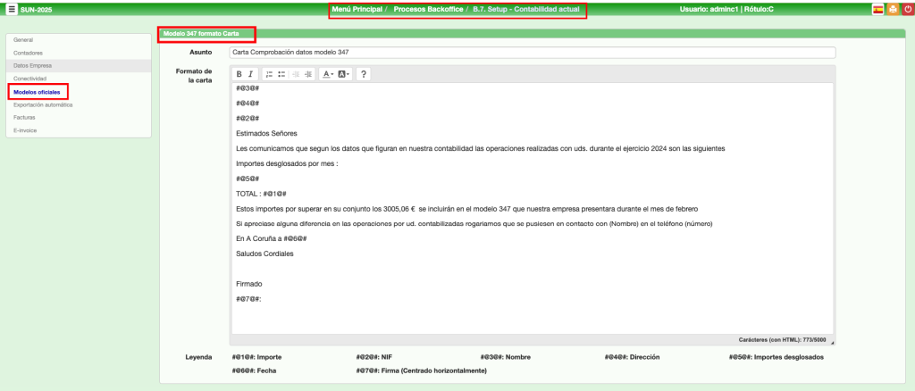Open the editor help question mark
915x391 pixels.
[x=364, y=74]
